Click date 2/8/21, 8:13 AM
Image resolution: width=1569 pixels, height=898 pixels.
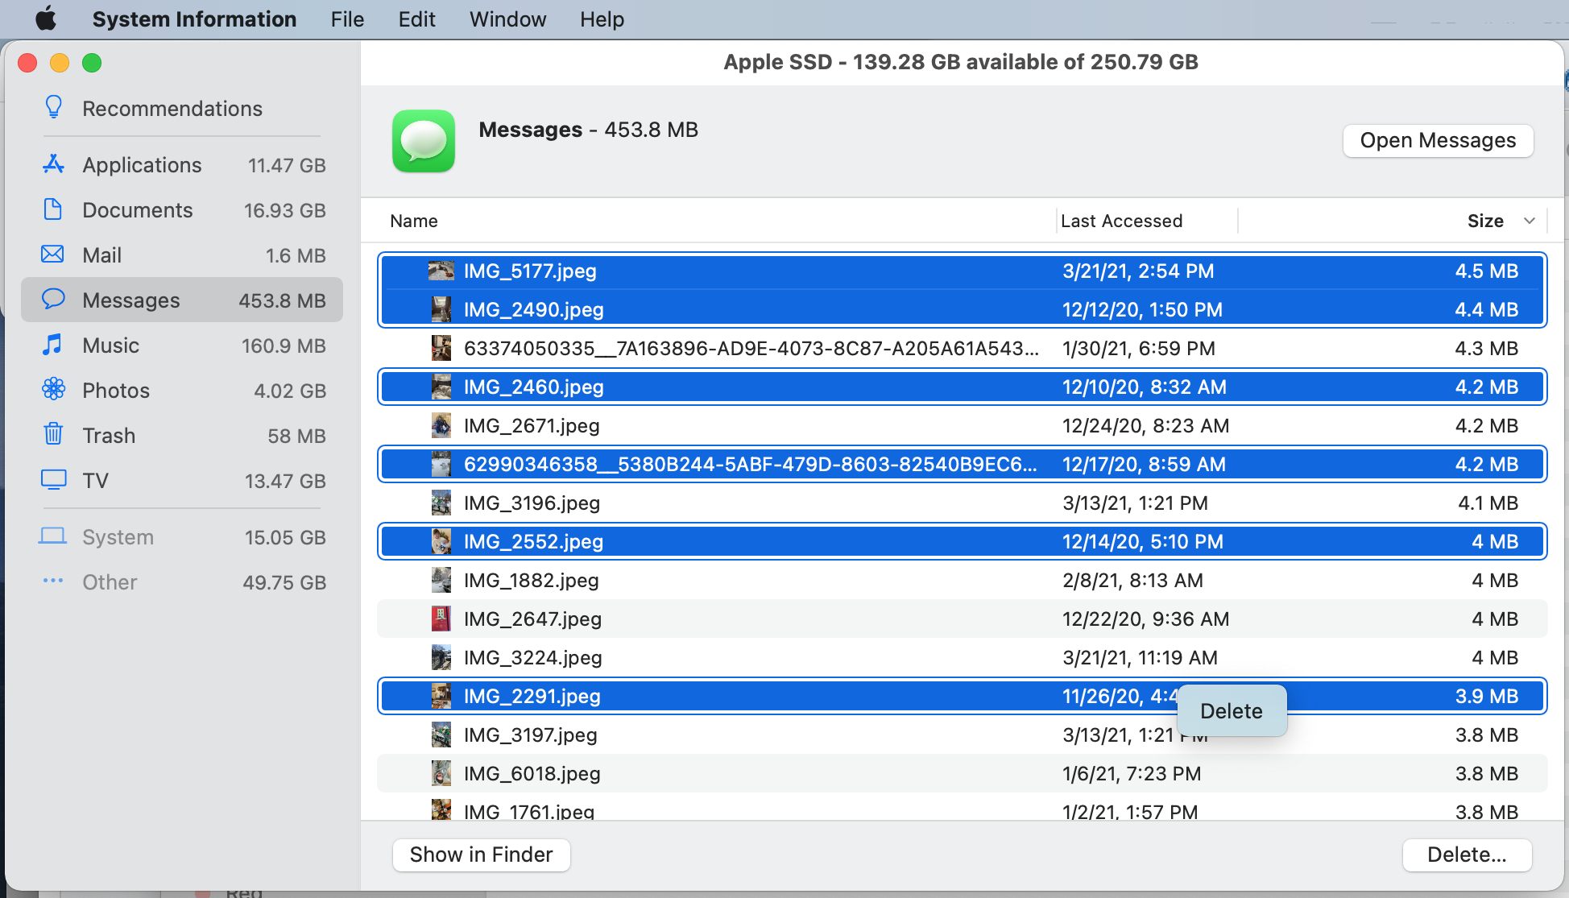[1132, 580]
